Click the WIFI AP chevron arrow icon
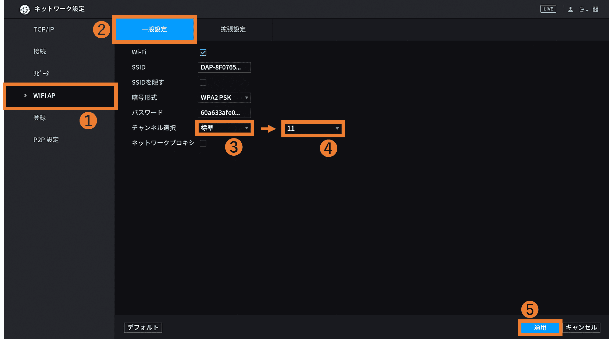Viewport: 609px width, 339px height. coord(25,96)
